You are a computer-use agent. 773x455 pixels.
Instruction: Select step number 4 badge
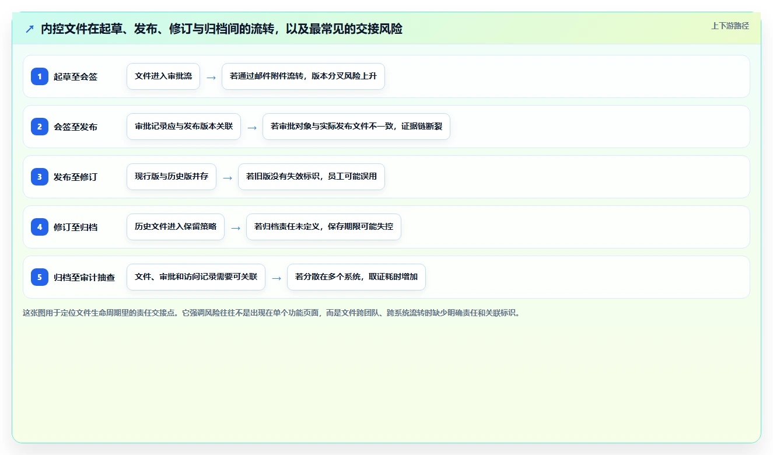40,227
